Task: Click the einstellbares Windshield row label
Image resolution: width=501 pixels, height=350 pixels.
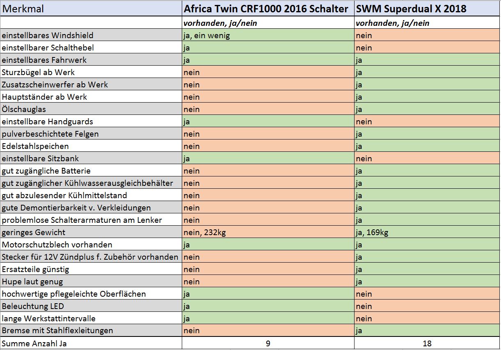Action: [91, 35]
